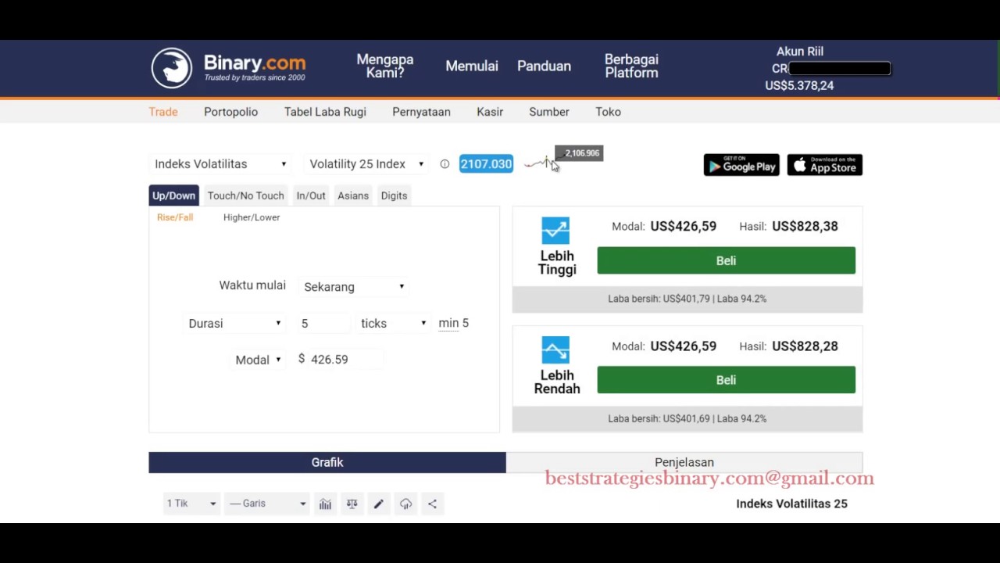Viewport: 1000px width, 563px height.
Task: Open the Asians trade tab
Action: (353, 195)
